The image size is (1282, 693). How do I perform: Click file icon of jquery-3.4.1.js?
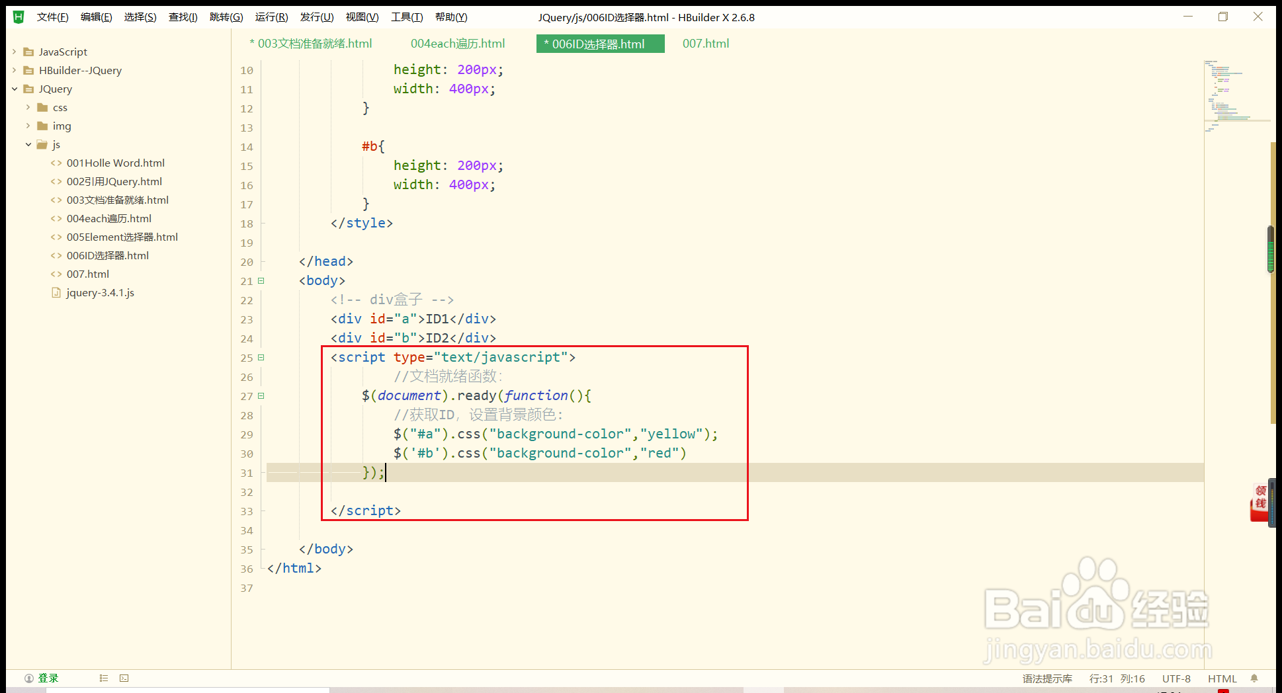pyautogui.click(x=56, y=292)
